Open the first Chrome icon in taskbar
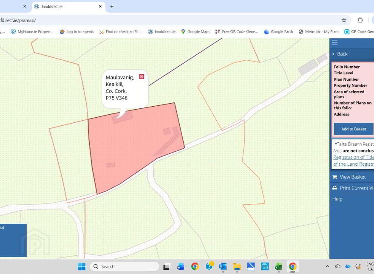Image resolution: width=374 pixels, height=274 pixels. point(195,266)
